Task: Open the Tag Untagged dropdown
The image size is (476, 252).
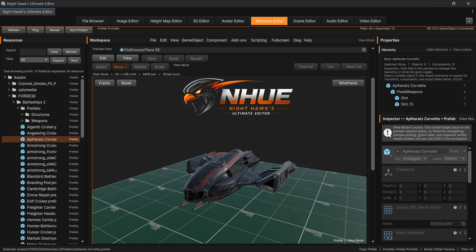Action: pyautogui.click(x=415, y=159)
